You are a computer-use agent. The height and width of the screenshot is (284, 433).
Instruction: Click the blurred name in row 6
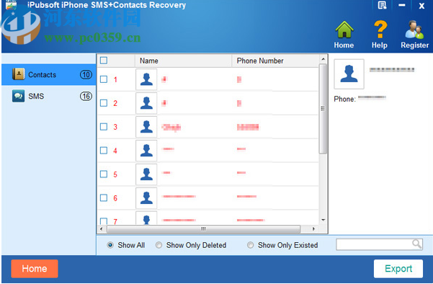[x=179, y=197]
